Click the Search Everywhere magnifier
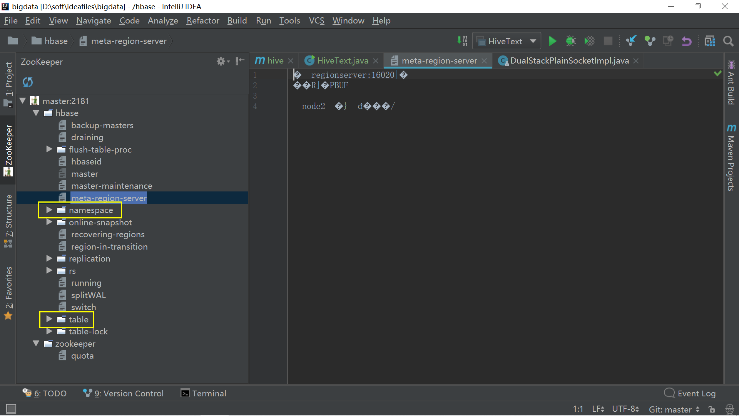The width and height of the screenshot is (739, 416). (728, 41)
